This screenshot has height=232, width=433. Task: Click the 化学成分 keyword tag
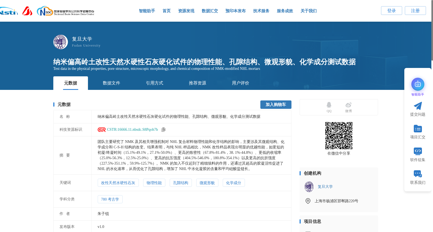(x=234, y=183)
